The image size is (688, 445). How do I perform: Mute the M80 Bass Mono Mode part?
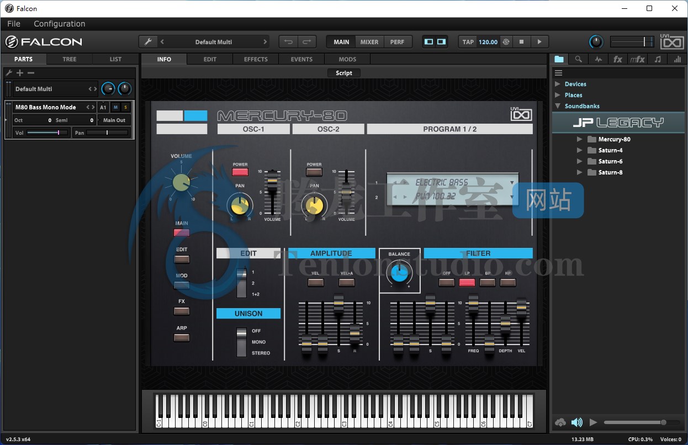point(115,107)
